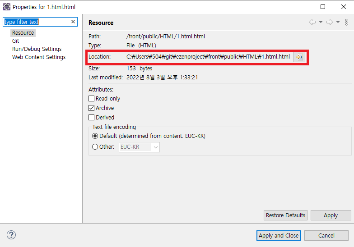Select Resource in the properties tree
This screenshot has height=247, width=354.
pos(23,32)
